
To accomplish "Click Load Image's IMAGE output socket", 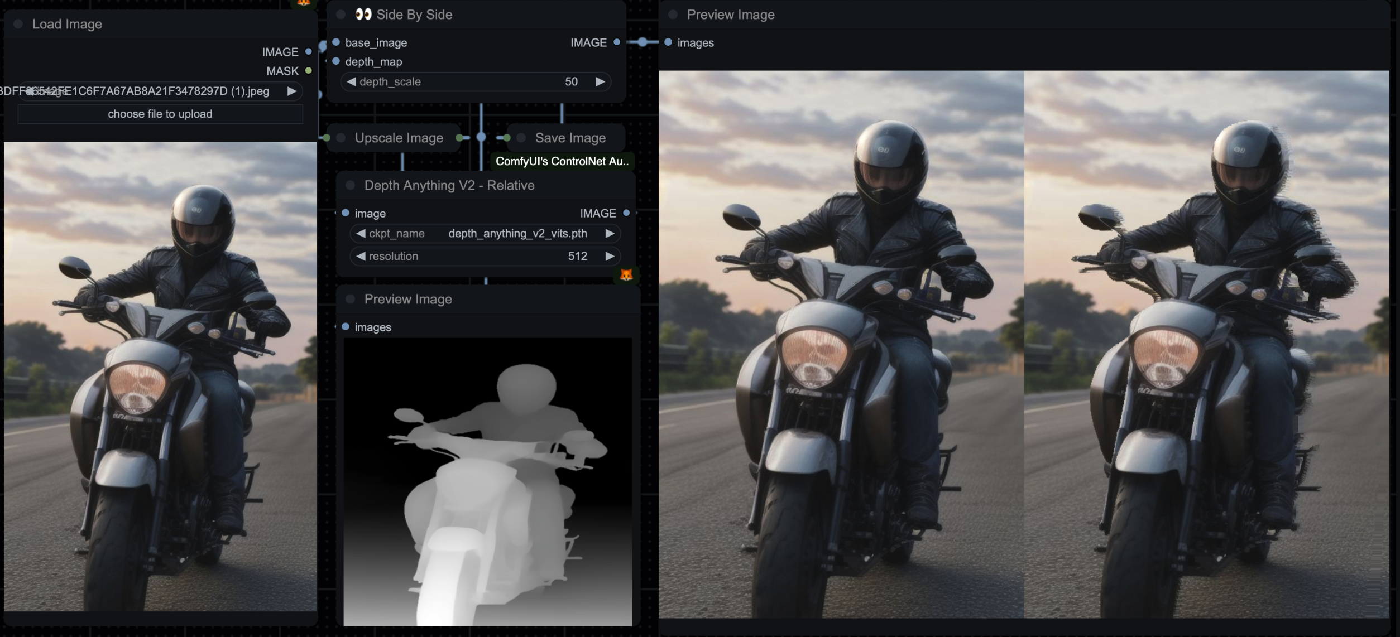I will [x=308, y=52].
